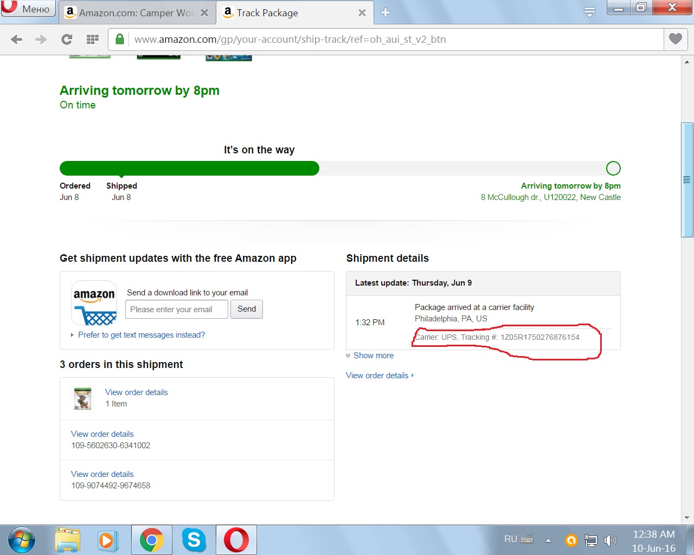The image size is (694, 555).
Task: Switch to Opera in the taskbar
Action: coord(236,540)
